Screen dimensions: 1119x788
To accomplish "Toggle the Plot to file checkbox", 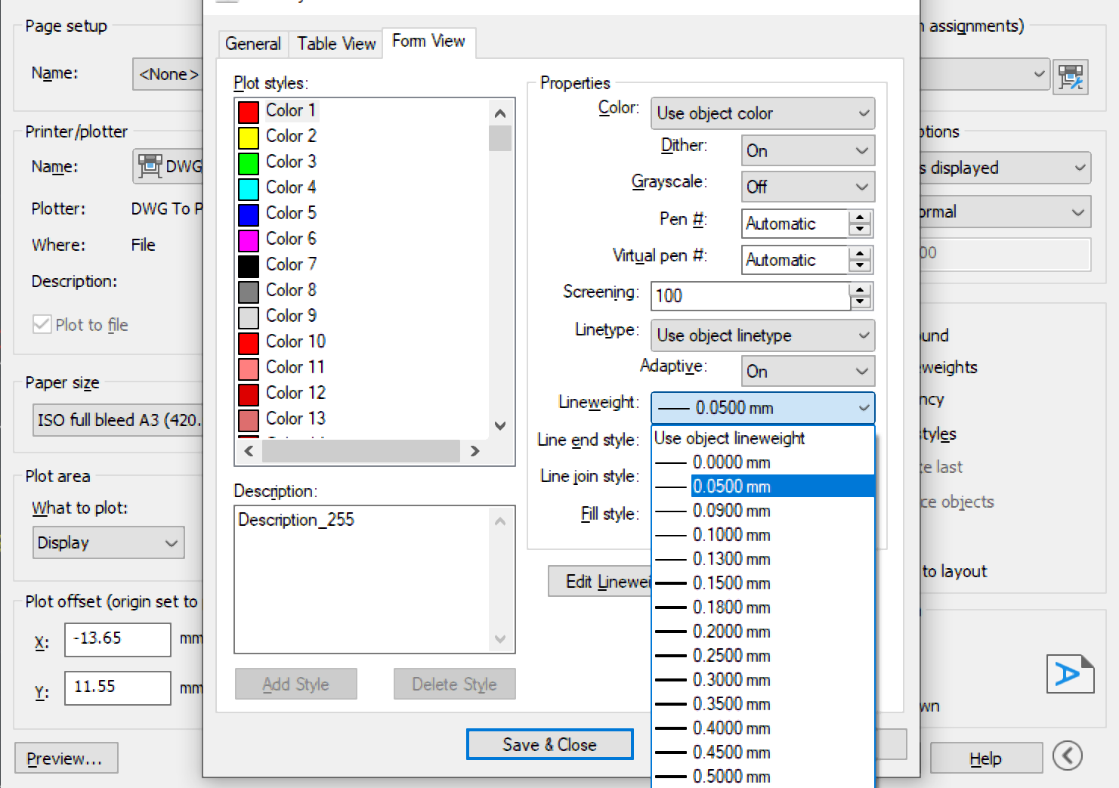I will point(42,325).
